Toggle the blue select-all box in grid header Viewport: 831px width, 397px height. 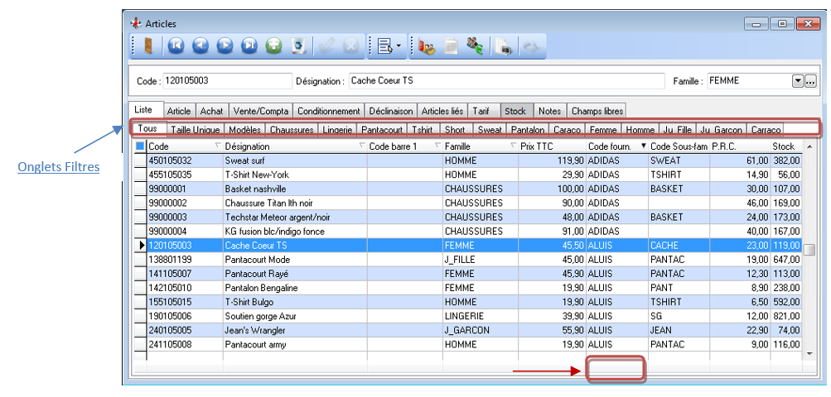point(140,146)
